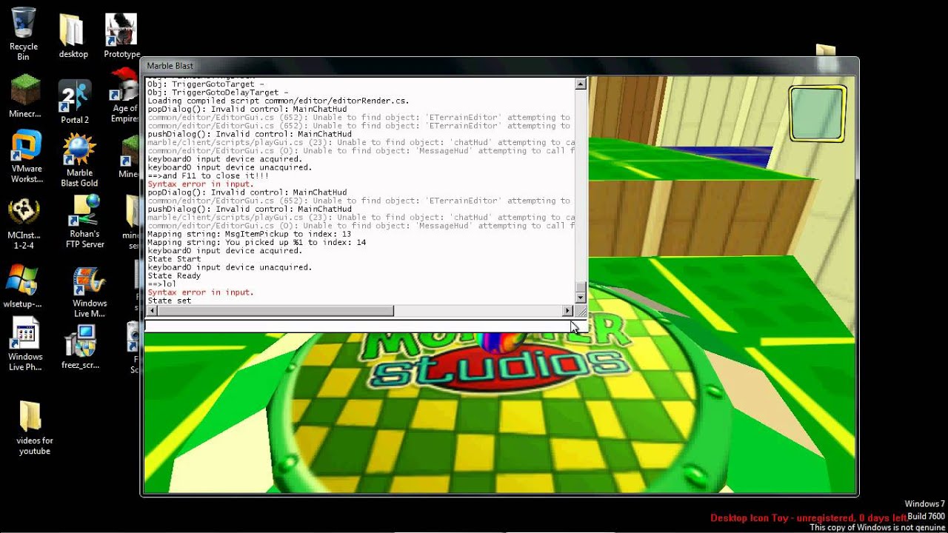Open the freez_scr... desktop icon
The width and height of the screenshot is (948, 533).
pos(80,347)
